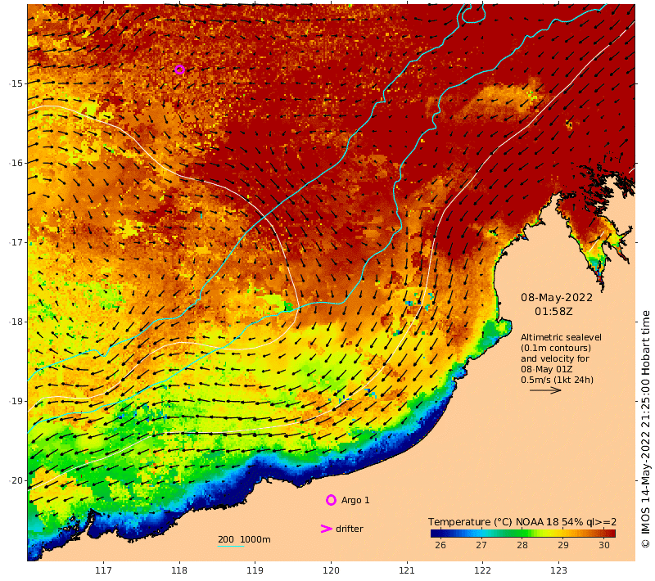Image resolution: width=655 pixels, height=581 pixels.
Task: Click the '0.5m/s (1kt 24h)' label
Action: tap(557, 380)
